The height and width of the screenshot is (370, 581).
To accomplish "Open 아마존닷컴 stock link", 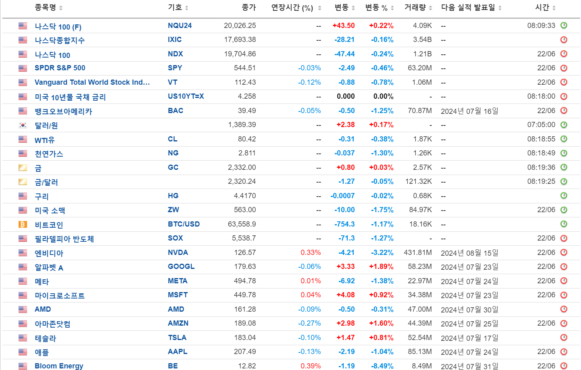I will [x=52, y=324].
